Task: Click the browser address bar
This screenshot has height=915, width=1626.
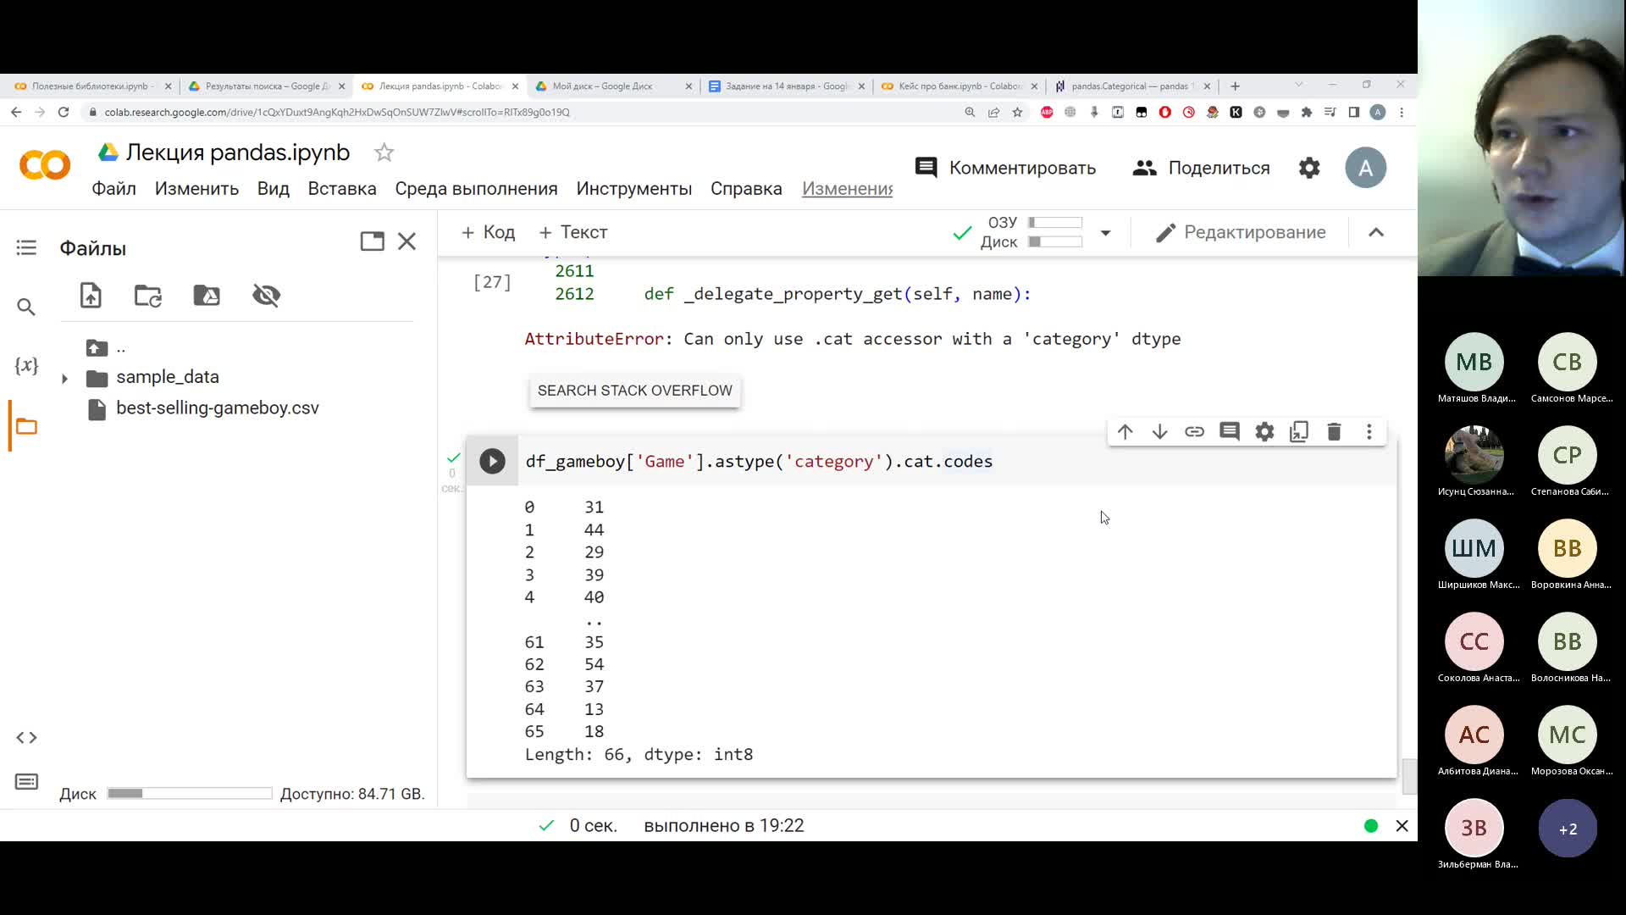Action: pos(525,112)
